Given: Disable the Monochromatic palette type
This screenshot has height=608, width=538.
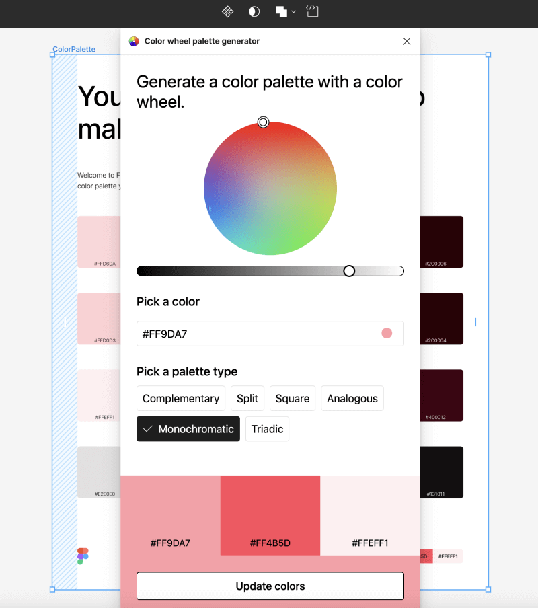Looking at the screenshot, I should [188, 428].
